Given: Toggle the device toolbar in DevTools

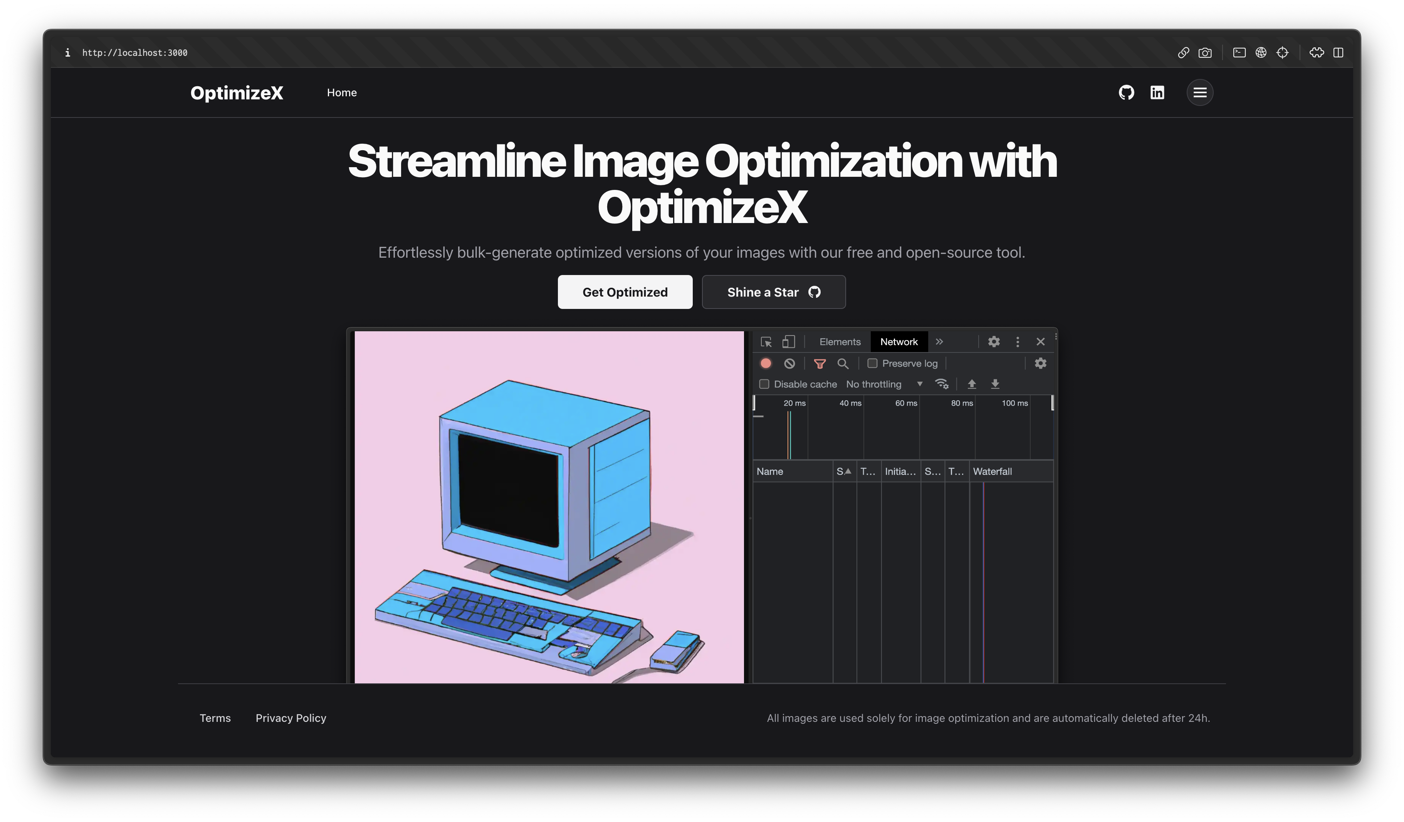Looking at the screenshot, I should [x=789, y=341].
